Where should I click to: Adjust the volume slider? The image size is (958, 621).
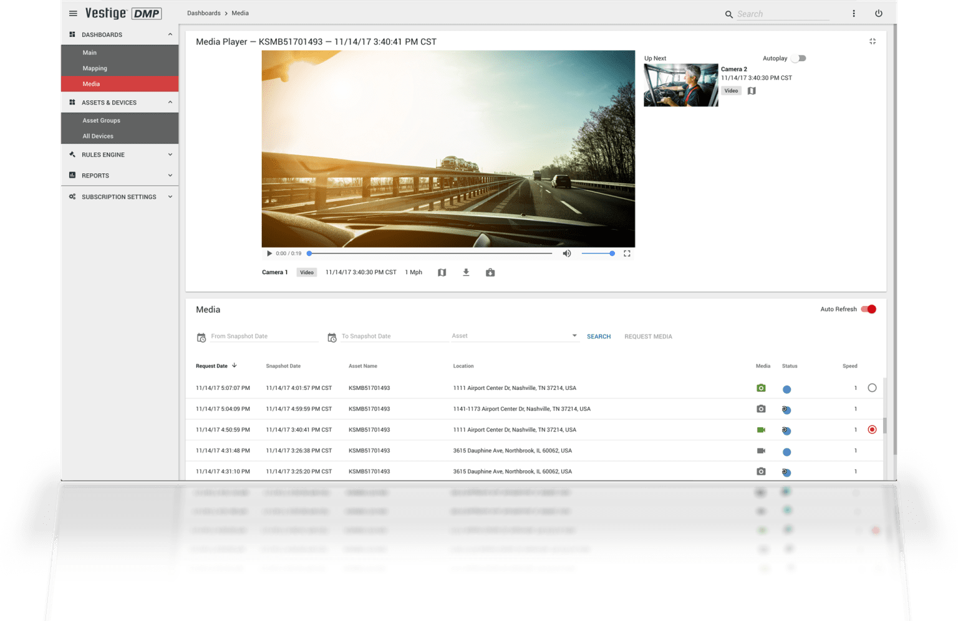pyautogui.click(x=598, y=254)
